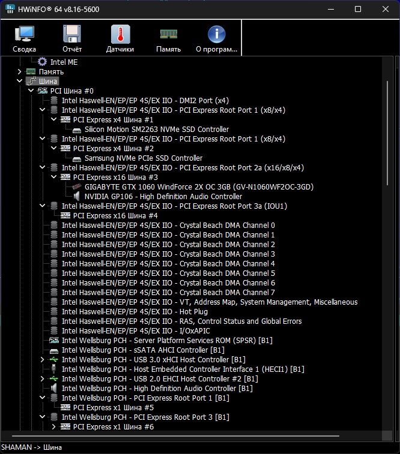400x454 pixels.
Task: Collapse PCI Express x4 Шина #2
Action: tap(53, 148)
